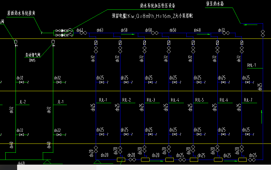The width and height of the screenshot is (271, 170).
Task: Select riser tag 'RJL-3'
Action: [x=151, y=100]
